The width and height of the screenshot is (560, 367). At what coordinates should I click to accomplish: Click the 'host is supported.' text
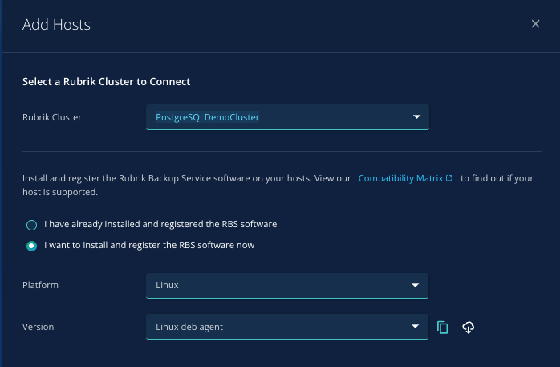click(60, 192)
